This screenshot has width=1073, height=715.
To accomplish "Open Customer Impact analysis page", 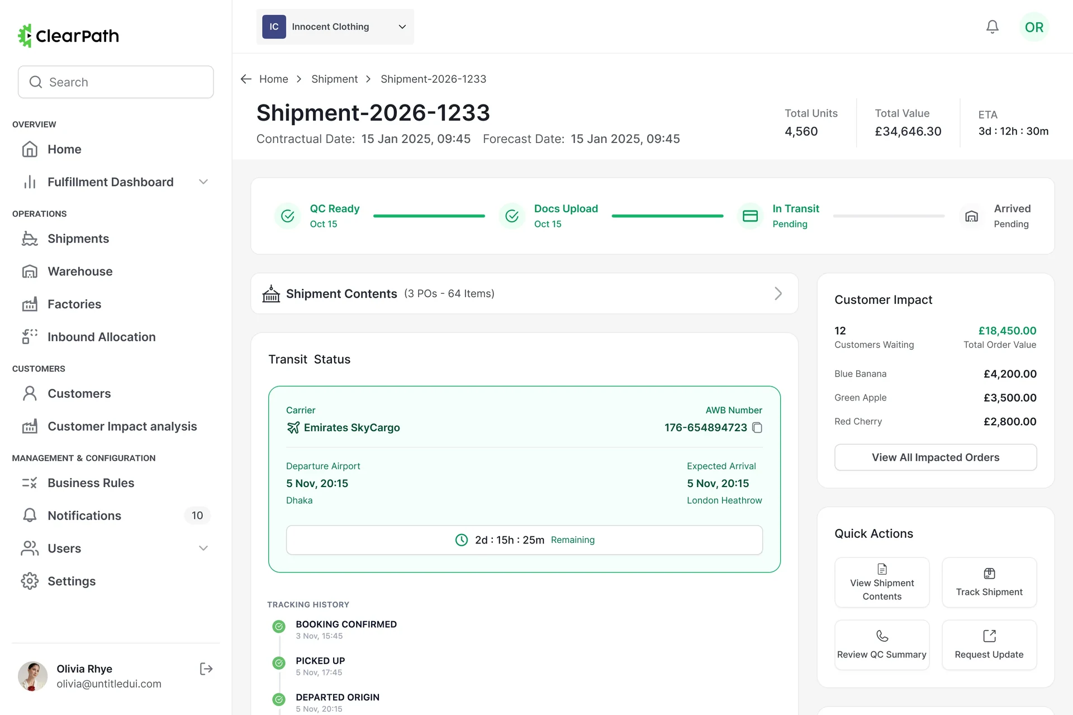I will 115,426.
